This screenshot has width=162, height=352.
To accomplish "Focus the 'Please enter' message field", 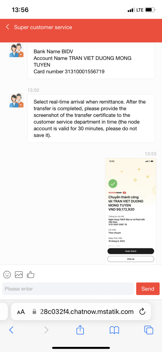I will pyautogui.click(x=68, y=289).
